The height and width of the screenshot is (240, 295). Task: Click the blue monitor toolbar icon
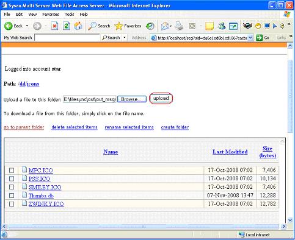(267, 26)
